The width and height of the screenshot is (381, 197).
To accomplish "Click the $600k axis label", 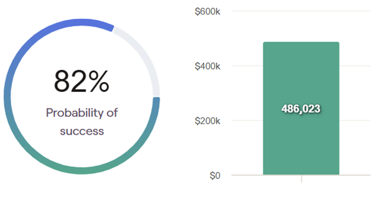I will (x=207, y=11).
